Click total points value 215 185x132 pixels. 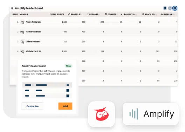click(65, 41)
